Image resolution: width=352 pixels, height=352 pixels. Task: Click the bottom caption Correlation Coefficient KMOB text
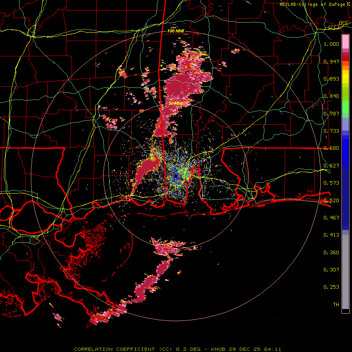coord(178,349)
